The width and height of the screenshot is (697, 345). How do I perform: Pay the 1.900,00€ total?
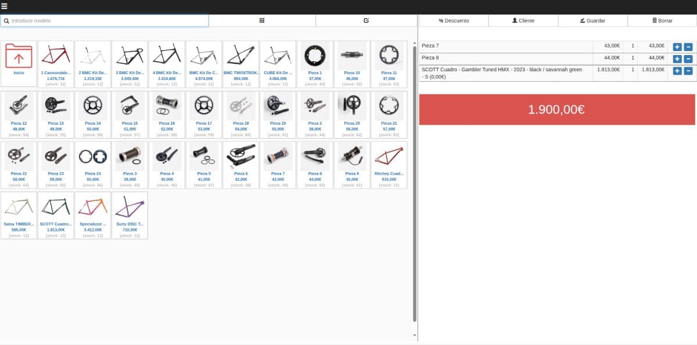coord(556,110)
